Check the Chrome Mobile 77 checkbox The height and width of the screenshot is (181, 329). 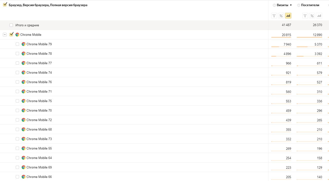(x=17, y=63)
